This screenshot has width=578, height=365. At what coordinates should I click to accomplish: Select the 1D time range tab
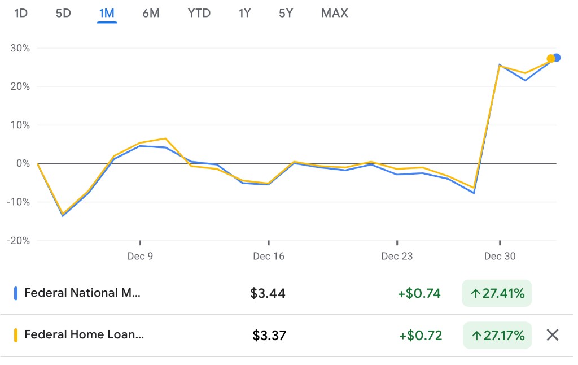pyautogui.click(x=21, y=14)
